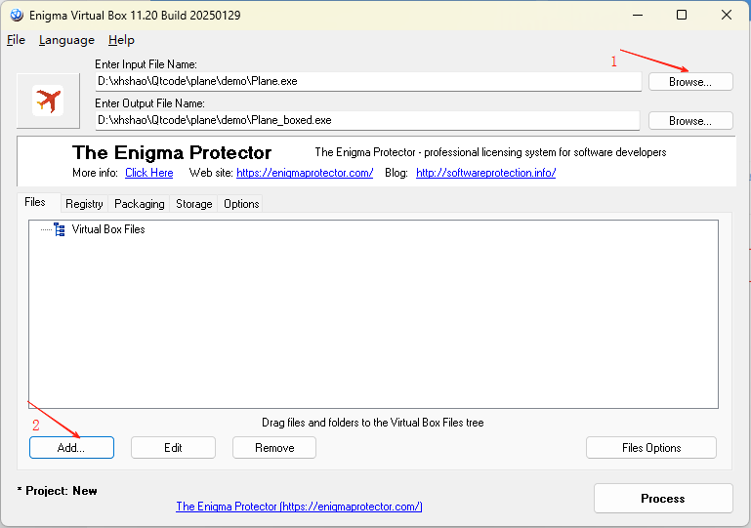Switch to the Storage tab
This screenshot has width=751, height=528.
point(194,204)
